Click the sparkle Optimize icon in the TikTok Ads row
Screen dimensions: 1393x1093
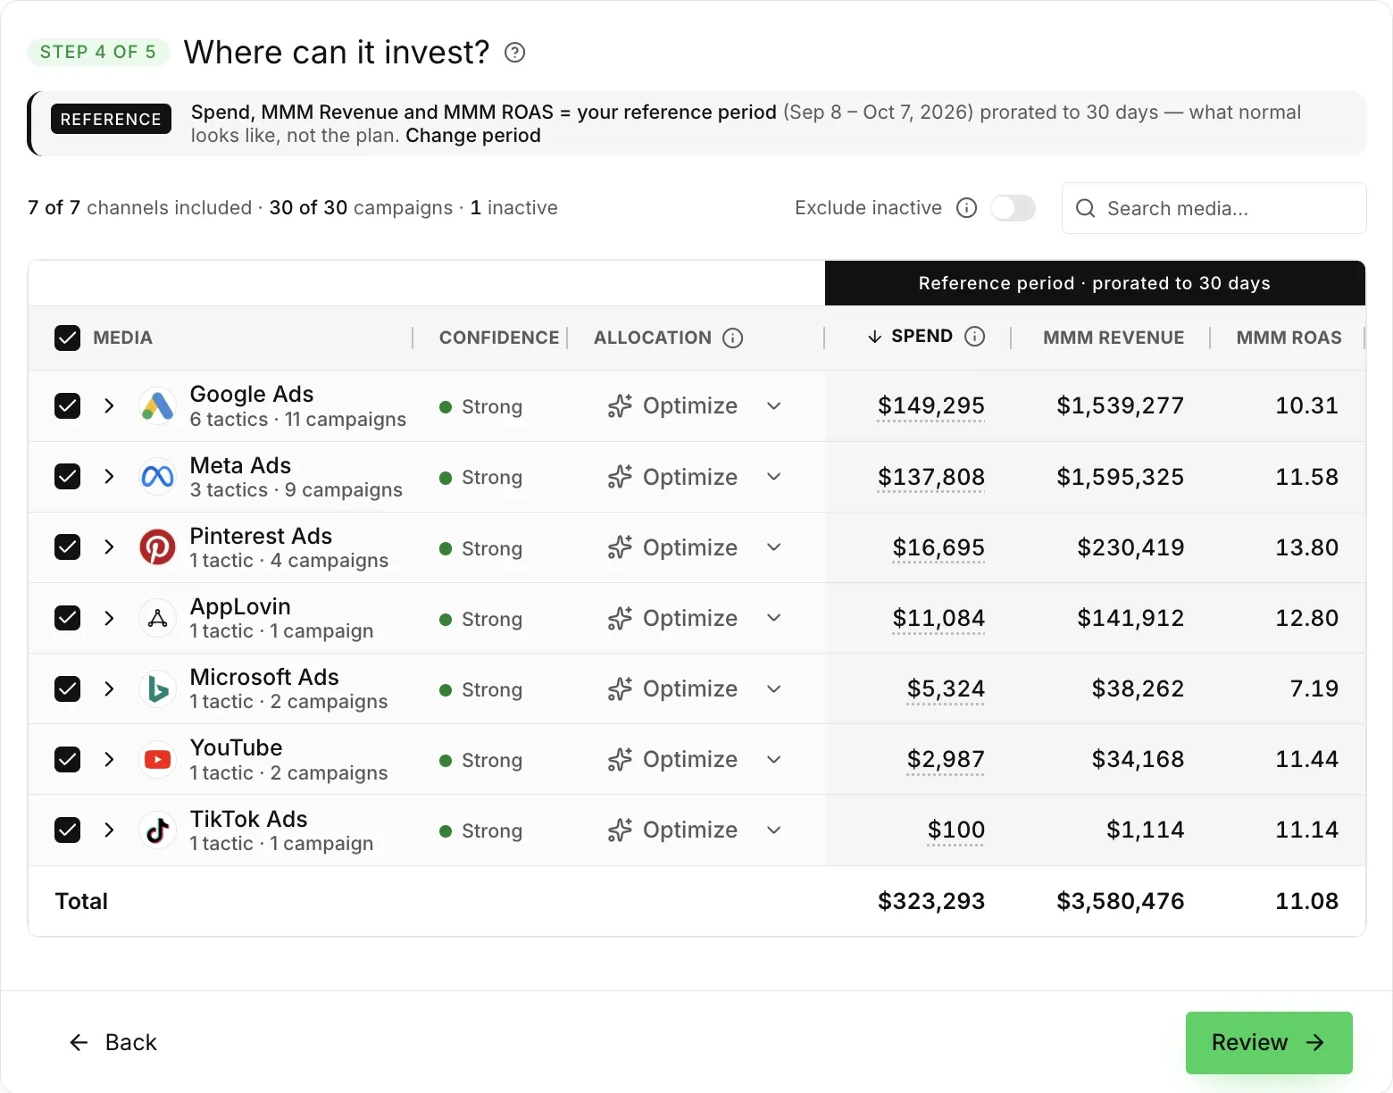(x=620, y=830)
